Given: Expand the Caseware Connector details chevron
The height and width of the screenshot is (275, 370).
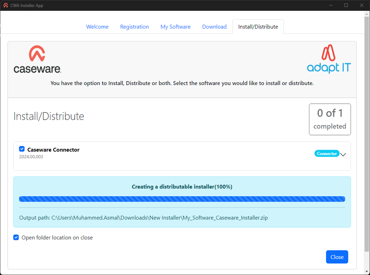Looking at the screenshot, I should click(343, 155).
